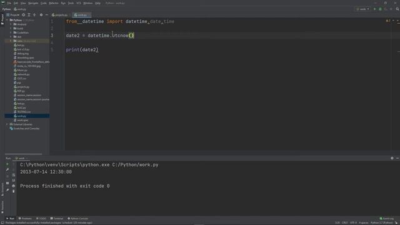Open the Event Log button

pos(387,219)
